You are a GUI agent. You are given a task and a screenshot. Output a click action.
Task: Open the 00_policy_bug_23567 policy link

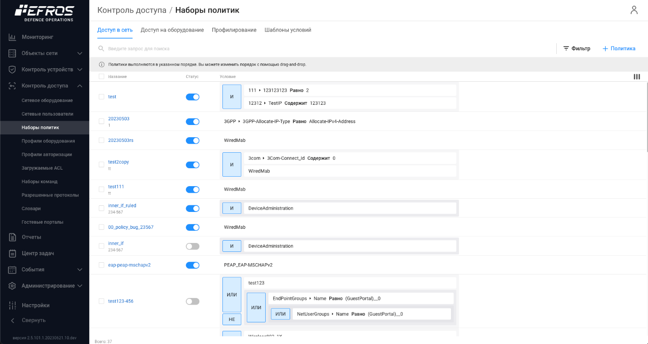pyautogui.click(x=131, y=227)
